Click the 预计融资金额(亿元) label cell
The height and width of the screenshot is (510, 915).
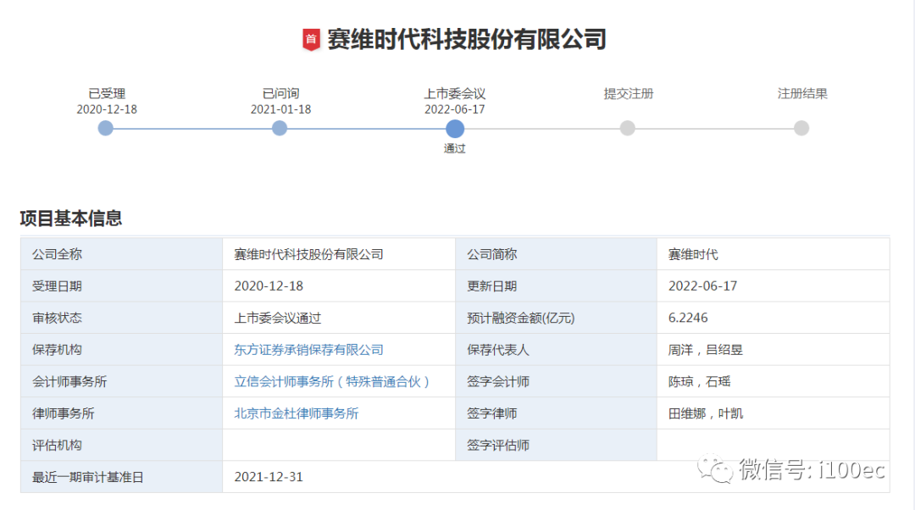tap(556, 318)
